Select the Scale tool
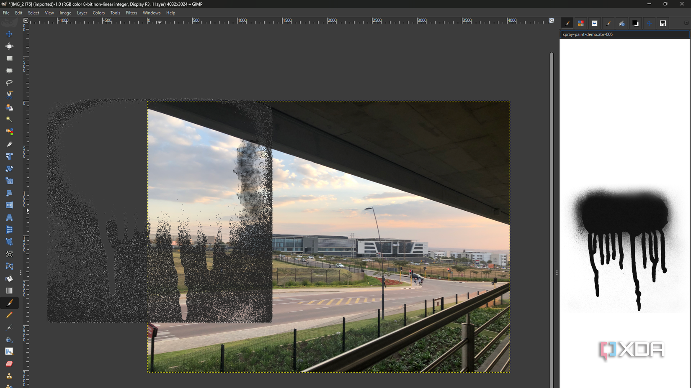Image resolution: width=691 pixels, height=388 pixels. click(9, 181)
